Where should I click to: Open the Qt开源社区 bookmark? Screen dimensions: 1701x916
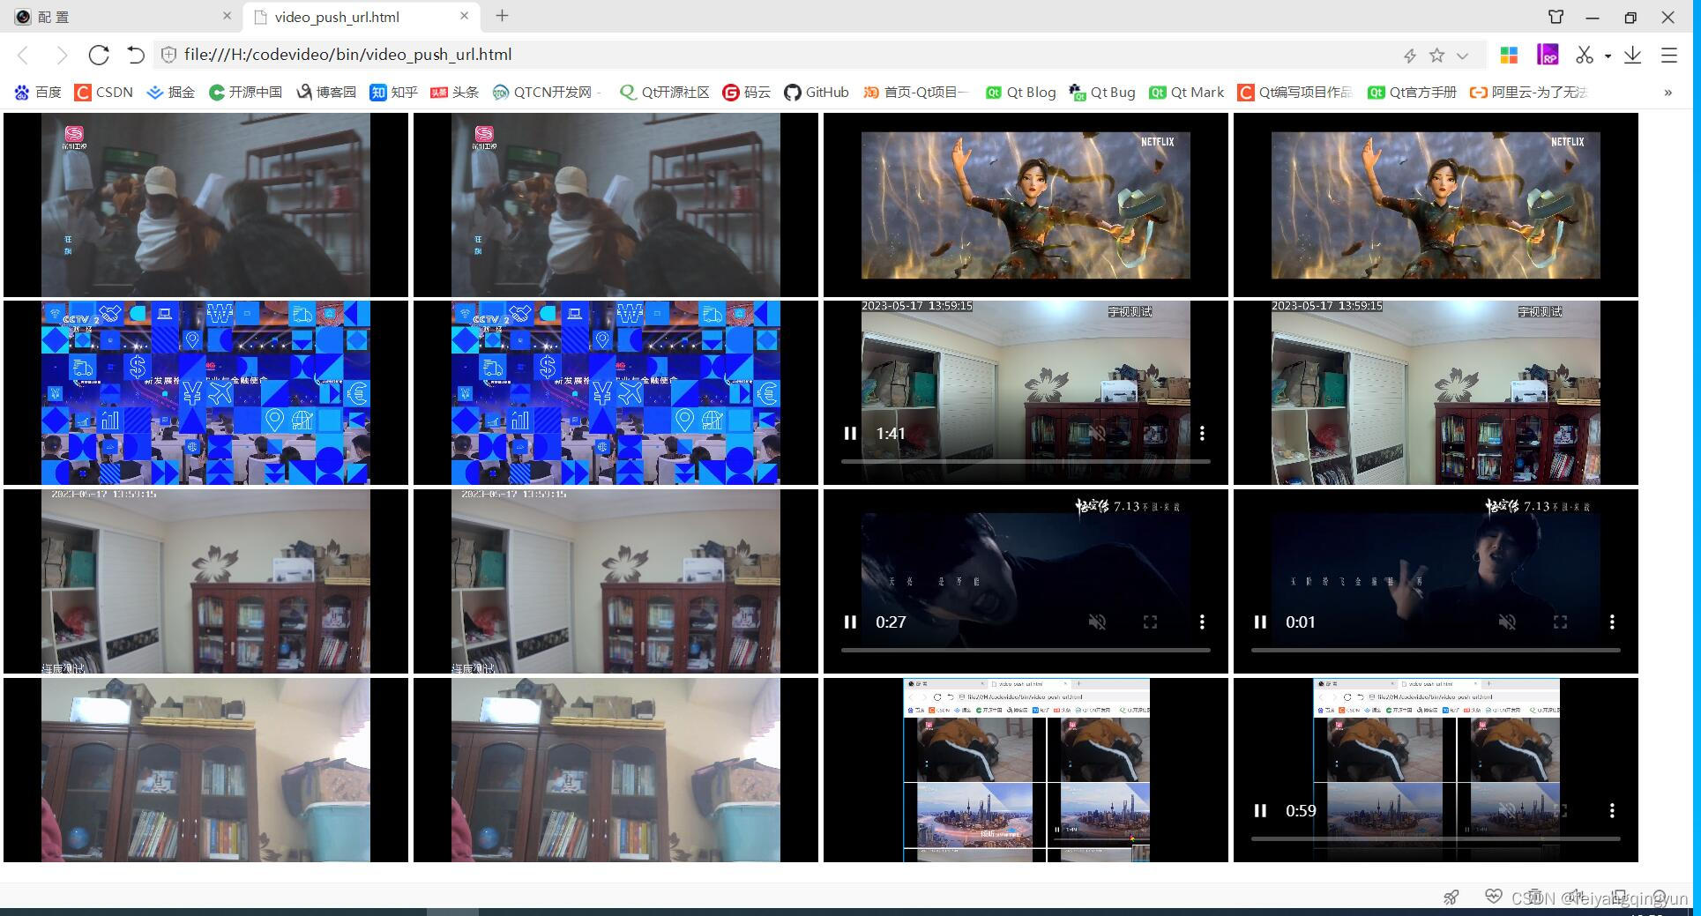665,92
